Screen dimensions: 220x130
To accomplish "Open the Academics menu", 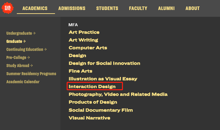I will 35,8.
